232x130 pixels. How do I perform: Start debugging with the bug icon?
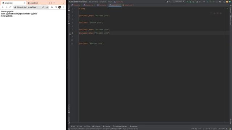190,2
